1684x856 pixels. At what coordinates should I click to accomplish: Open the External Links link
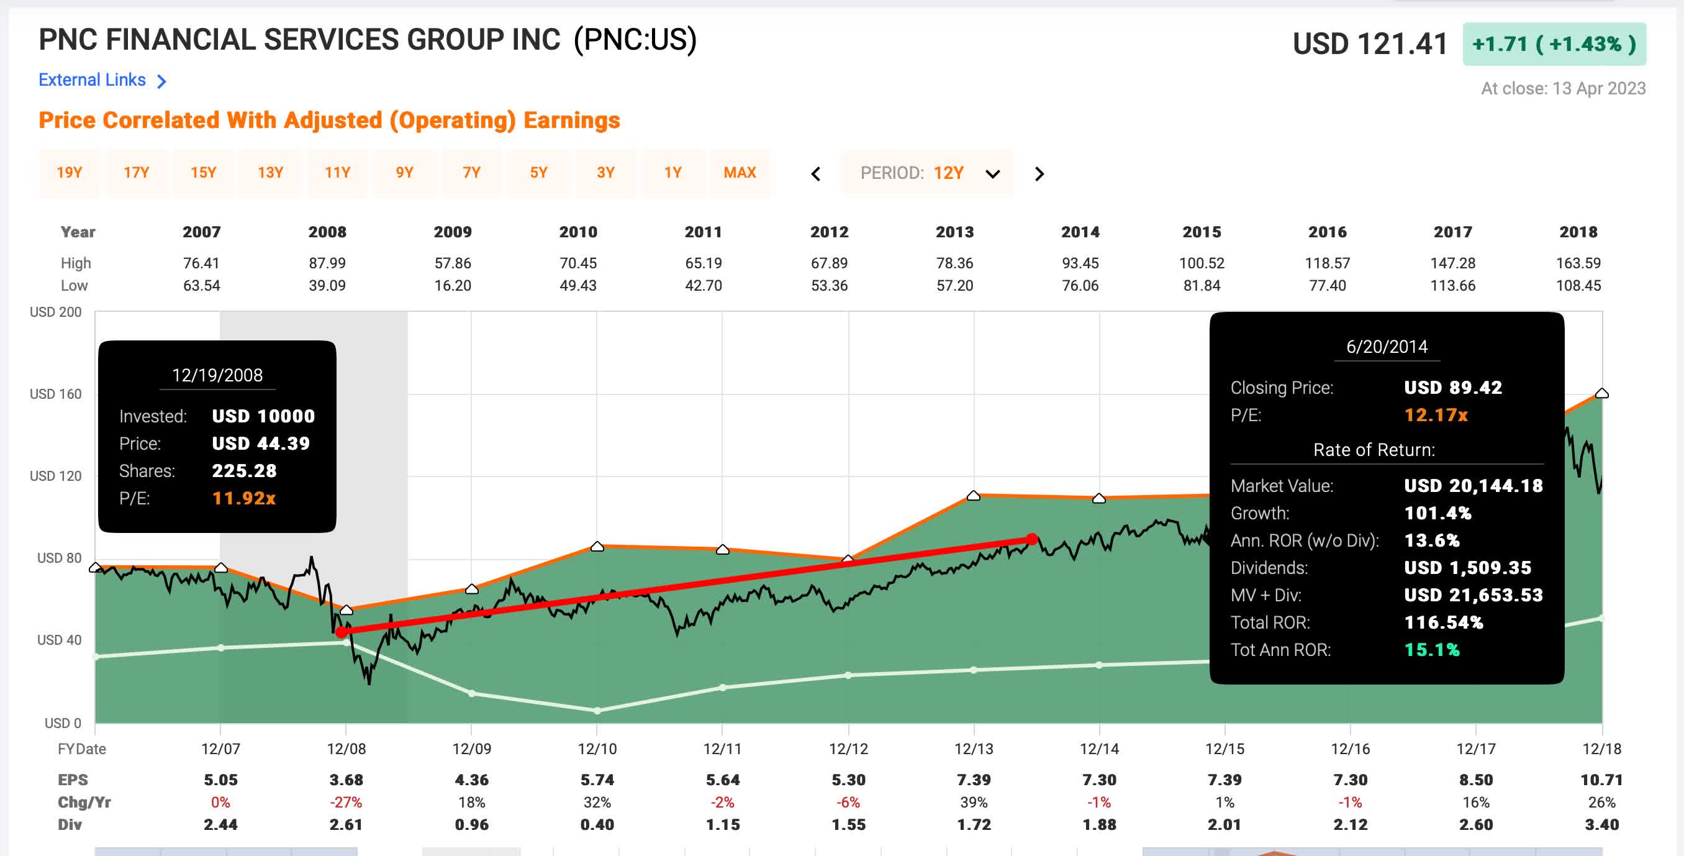[x=92, y=80]
